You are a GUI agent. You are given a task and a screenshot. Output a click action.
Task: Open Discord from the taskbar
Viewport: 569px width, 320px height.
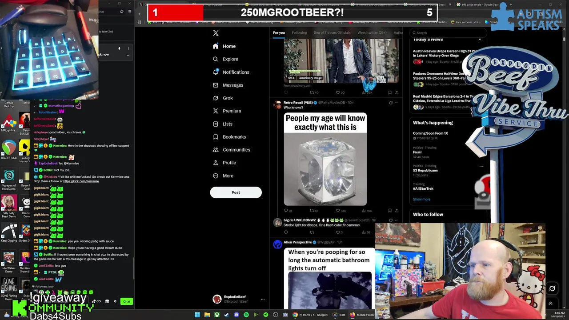pyautogui.click(x=236, y=315)
